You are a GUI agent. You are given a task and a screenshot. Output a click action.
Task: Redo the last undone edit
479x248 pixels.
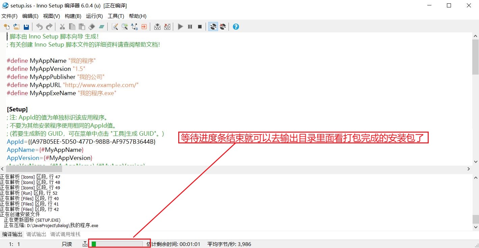[49, 27]
